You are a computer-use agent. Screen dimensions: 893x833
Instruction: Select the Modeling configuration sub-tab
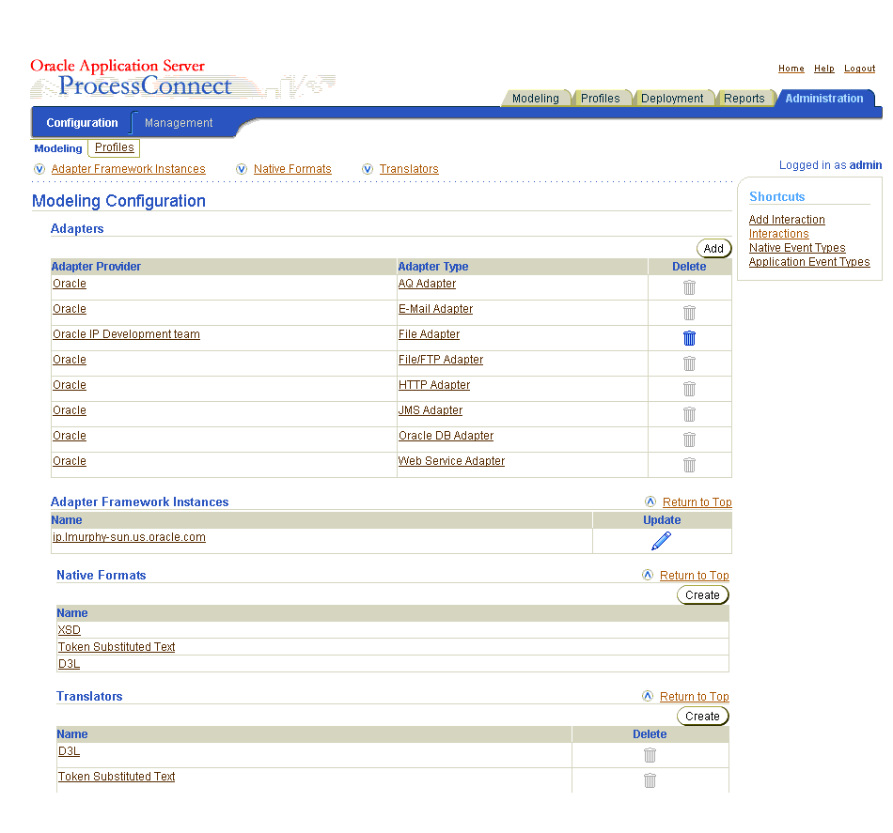point(58,148)
